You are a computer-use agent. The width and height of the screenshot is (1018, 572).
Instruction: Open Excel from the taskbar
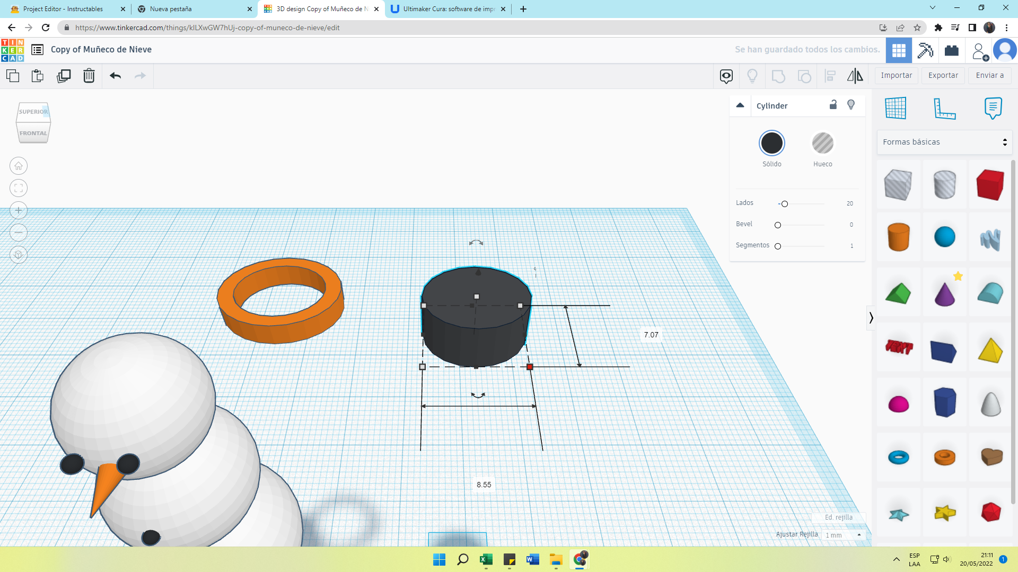click(x=486, y=559)
